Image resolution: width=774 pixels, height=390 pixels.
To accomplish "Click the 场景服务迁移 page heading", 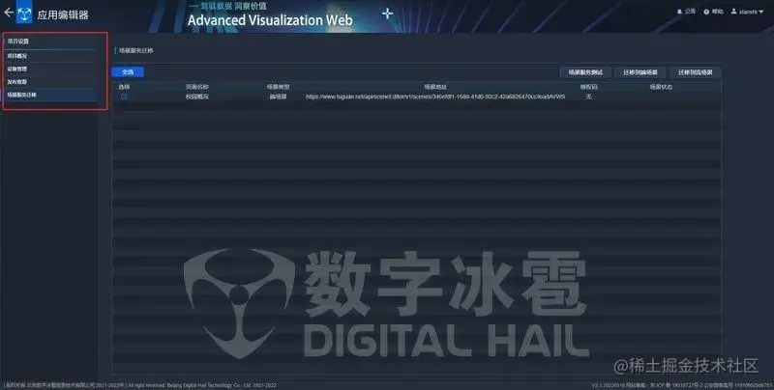I will point(135,50).
